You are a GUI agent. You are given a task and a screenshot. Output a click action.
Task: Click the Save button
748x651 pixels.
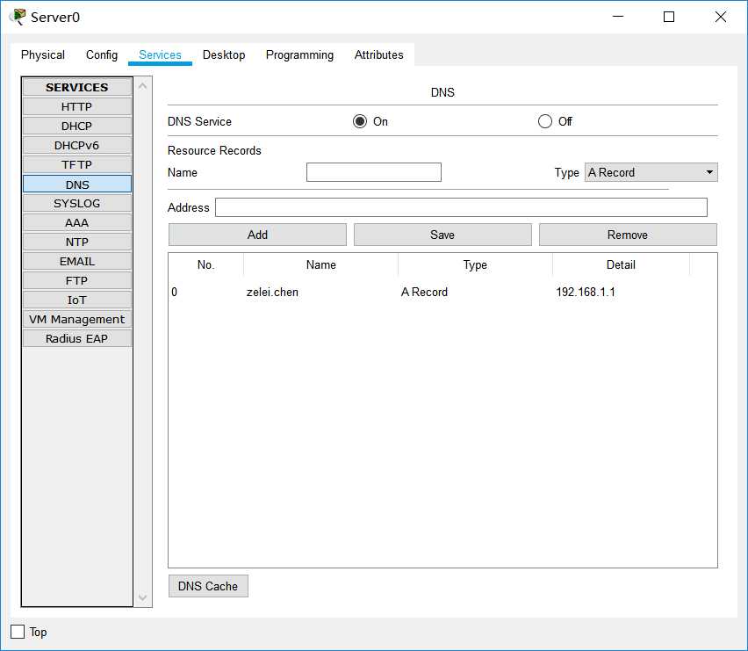tap(442, 235)
